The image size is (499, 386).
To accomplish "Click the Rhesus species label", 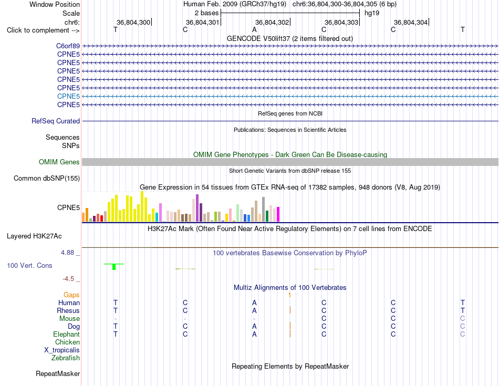I will pos(68,311).
